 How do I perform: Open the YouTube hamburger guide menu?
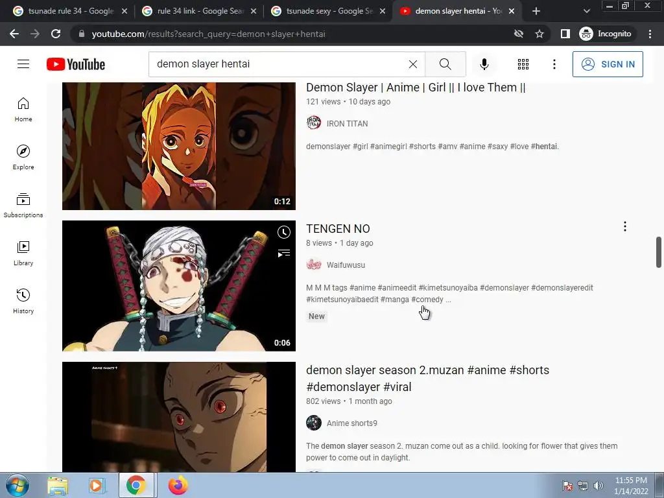tap(23, 64)
